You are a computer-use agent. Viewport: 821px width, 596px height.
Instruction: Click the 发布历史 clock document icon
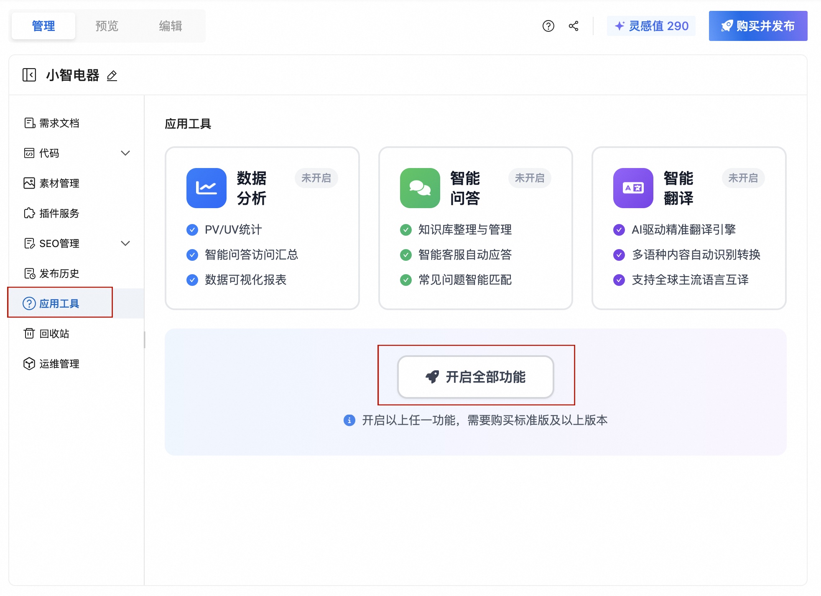(29, 273)
